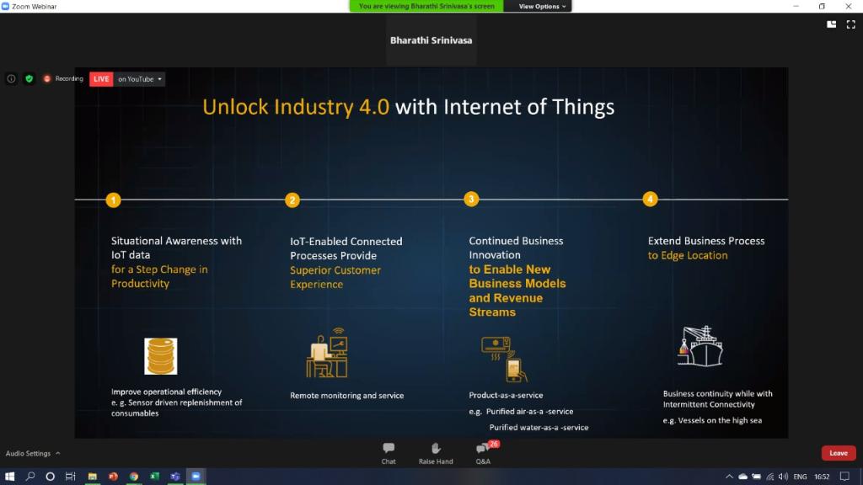Screen dimensions: 863x485
Task: Leave the webinar
Action: point(839,453)
